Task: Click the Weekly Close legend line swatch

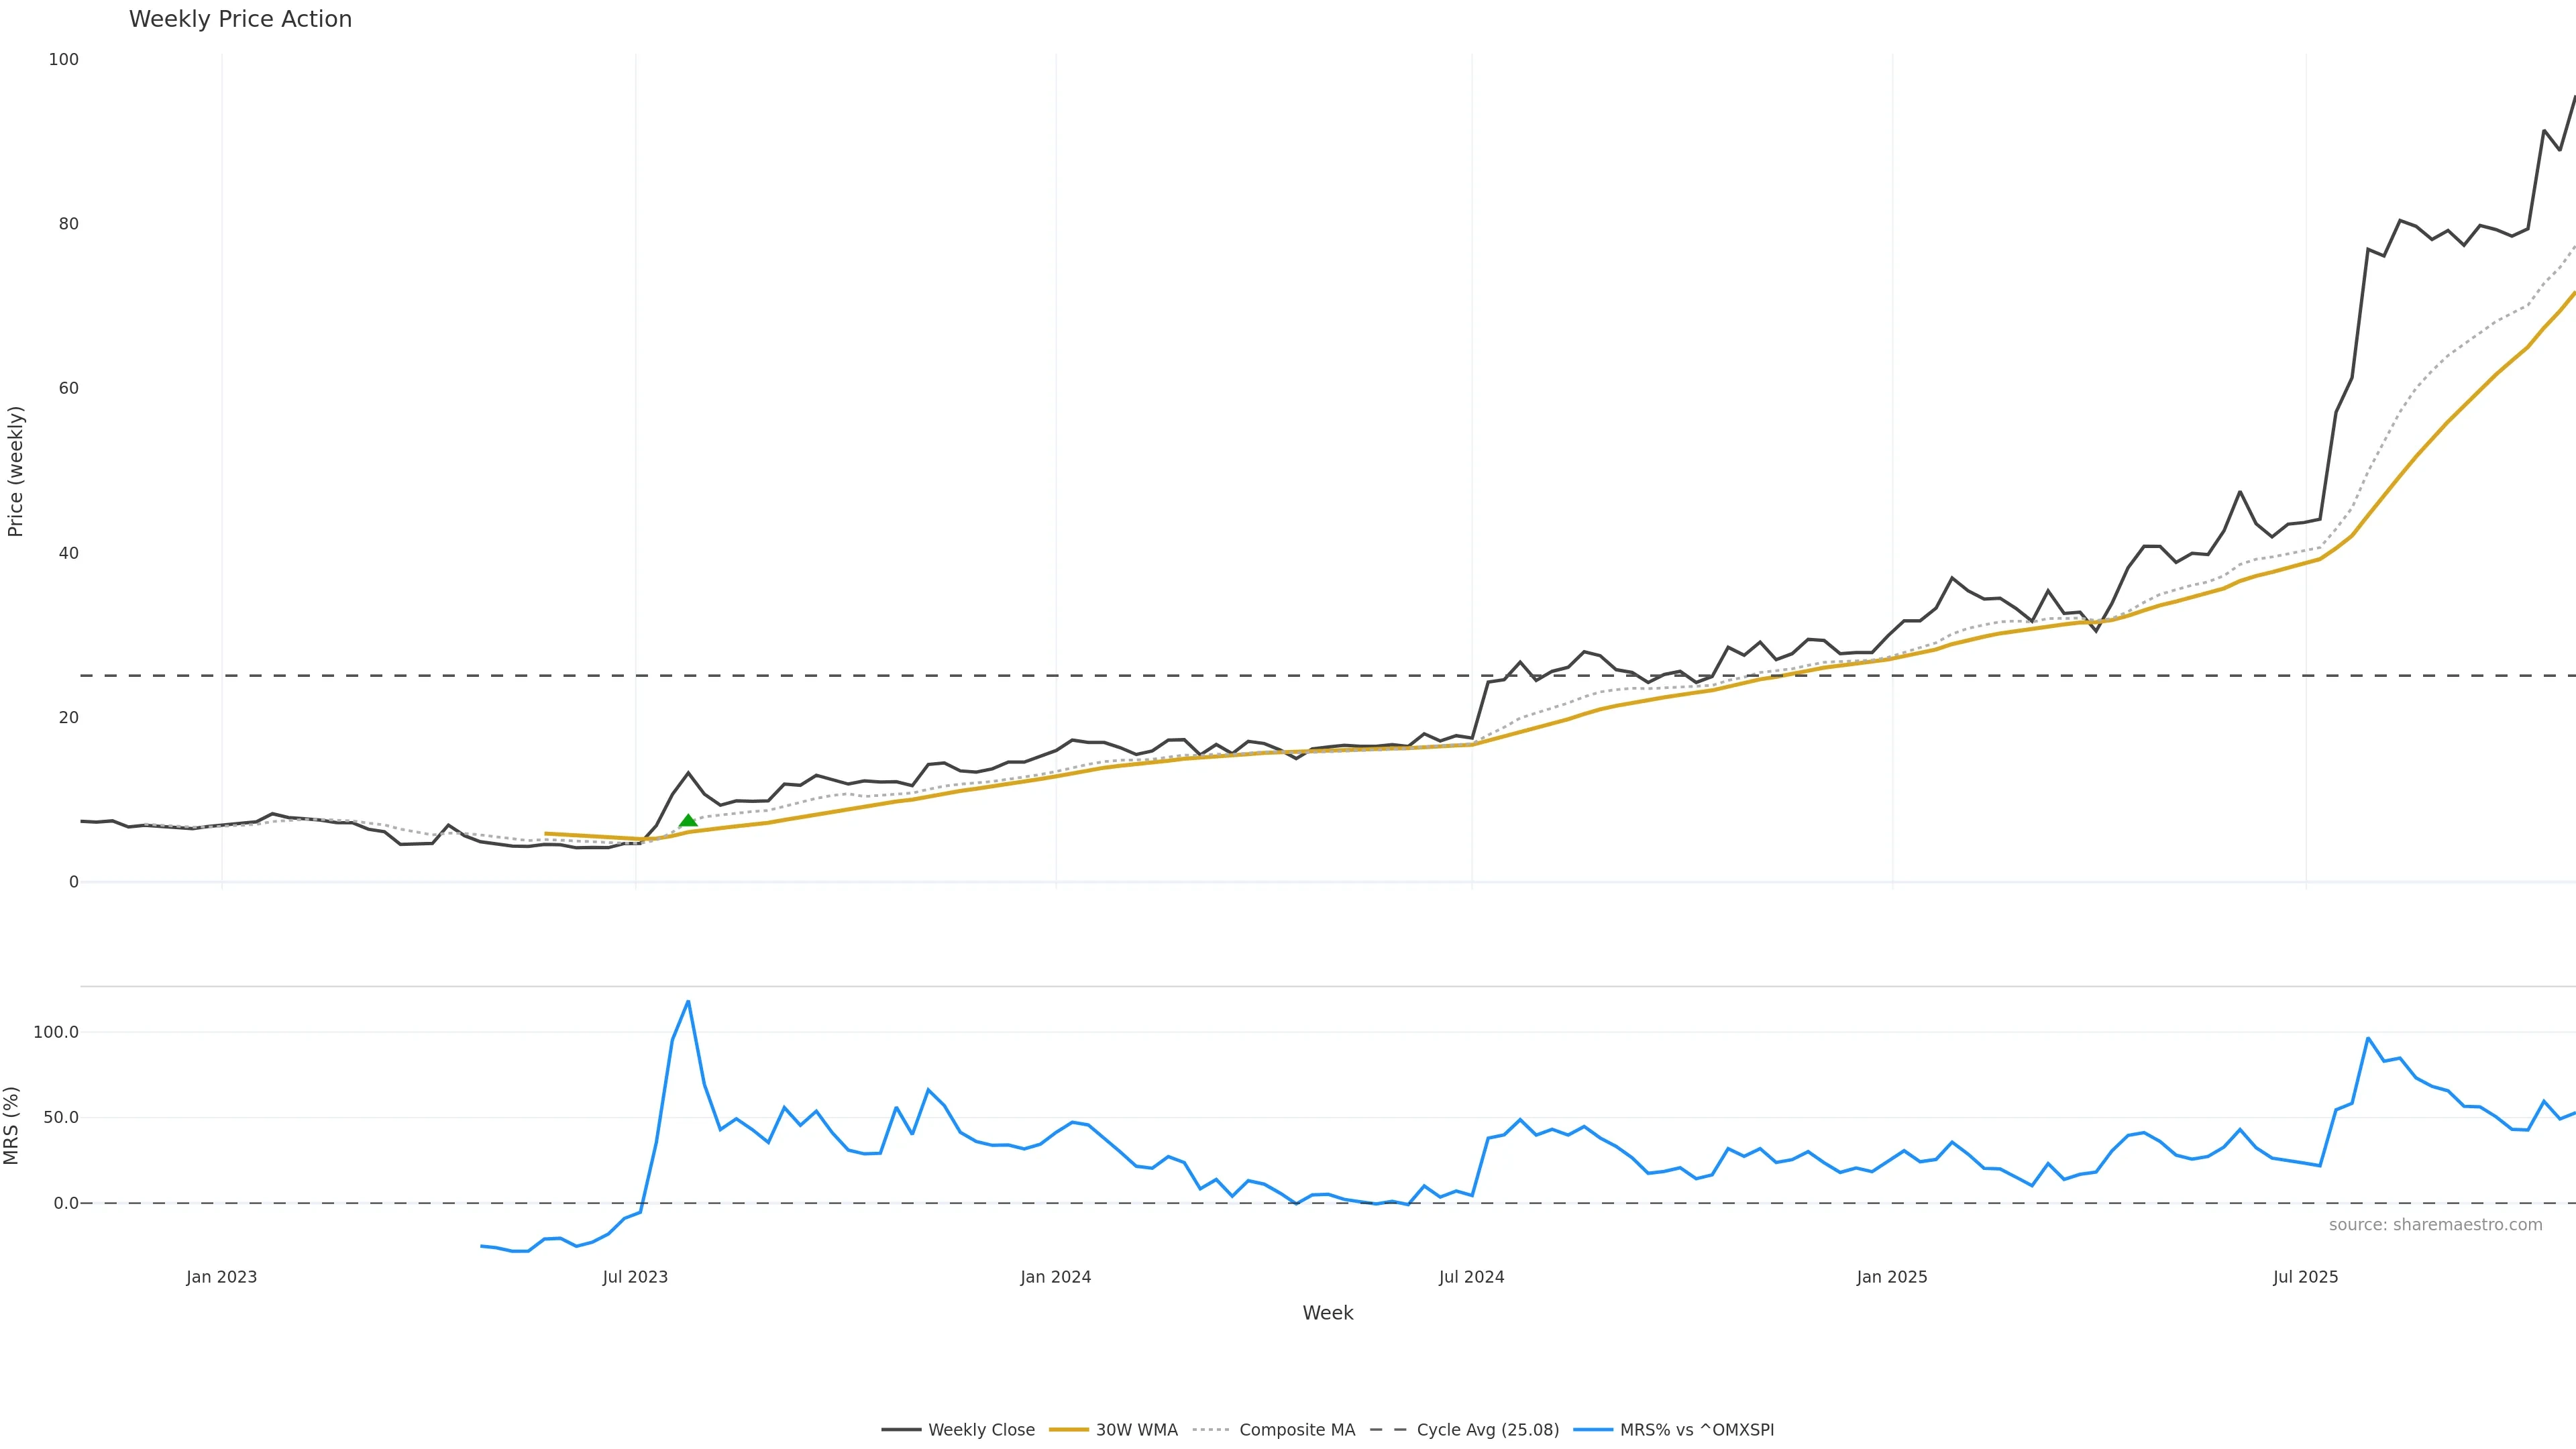Action: (x=900, y=1430)
